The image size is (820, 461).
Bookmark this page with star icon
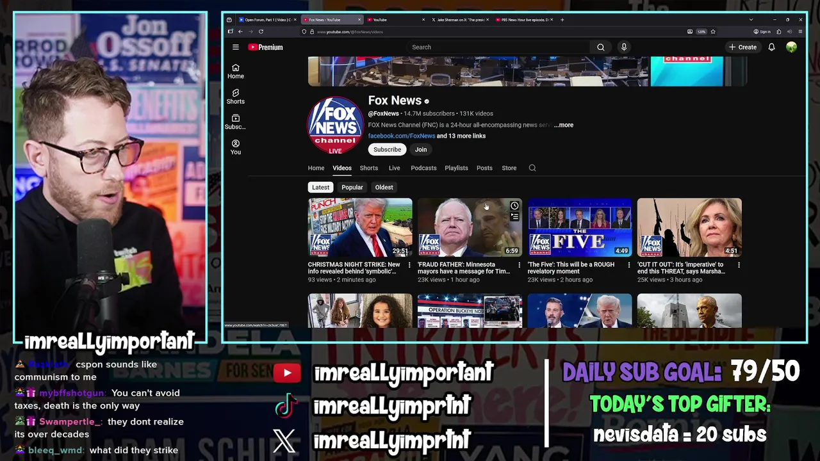coord(712,31)
